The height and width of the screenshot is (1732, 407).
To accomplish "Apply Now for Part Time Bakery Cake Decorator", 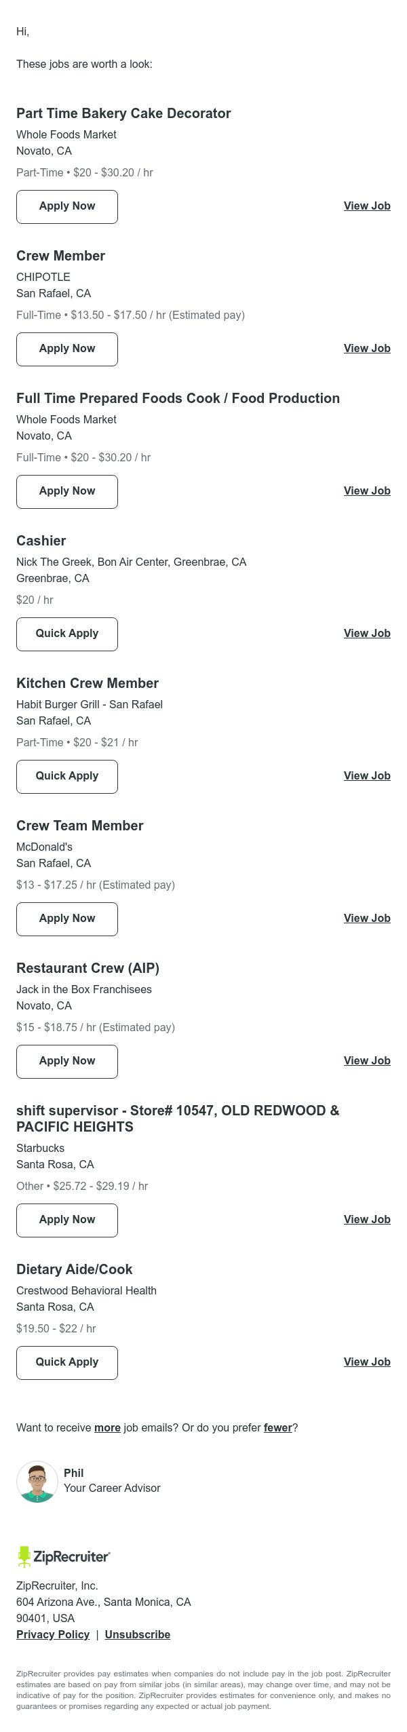I will click(x=67, y=207).
